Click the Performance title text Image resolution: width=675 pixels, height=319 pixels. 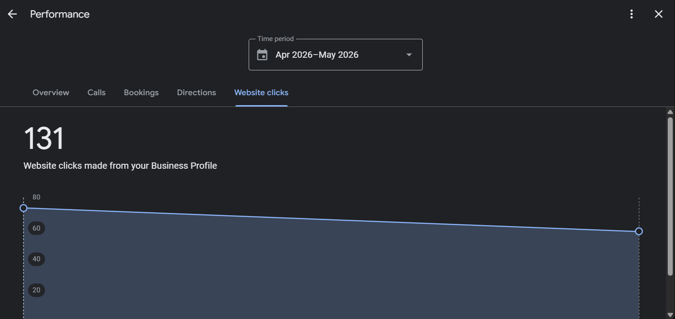(60, 14)
